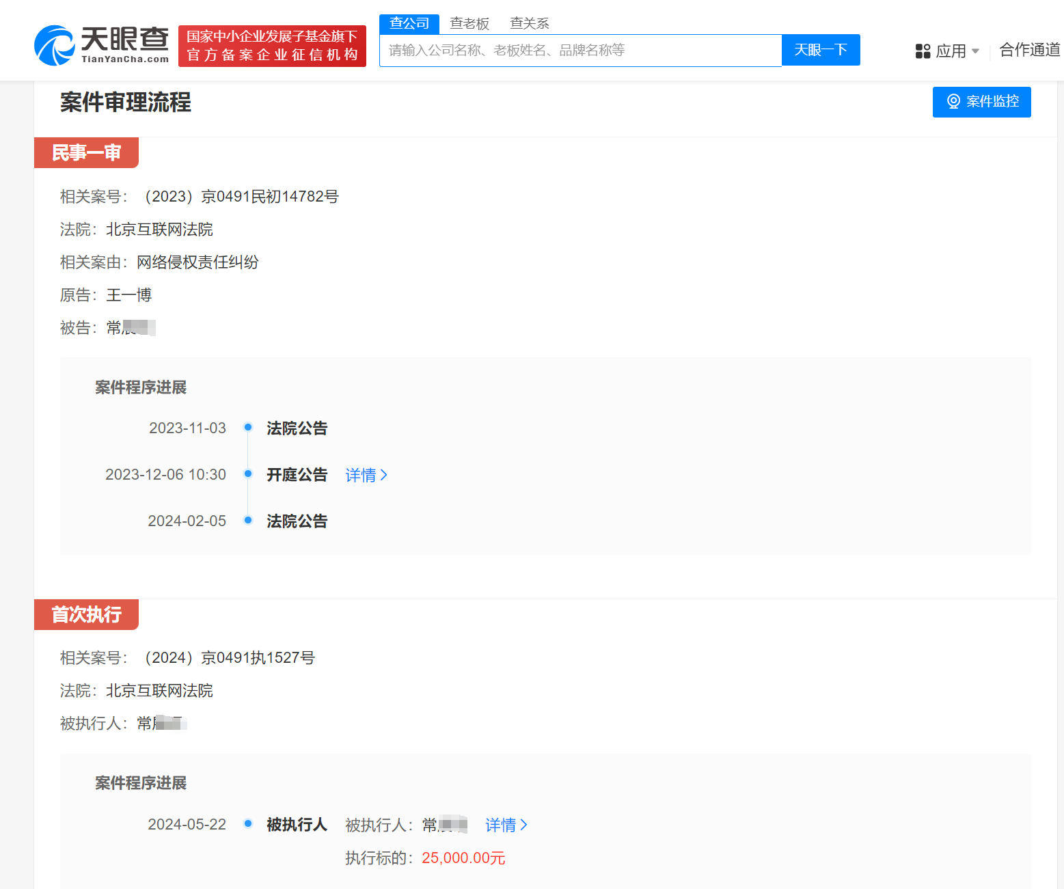Click the apps grid icon beside 应用
The width and height of the screenshot is (1064, 889).
[922, 50]
